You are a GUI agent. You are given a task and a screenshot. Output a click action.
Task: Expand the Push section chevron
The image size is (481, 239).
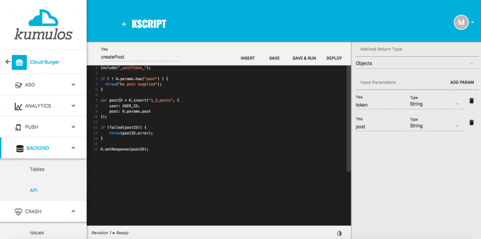coord(73,127)
